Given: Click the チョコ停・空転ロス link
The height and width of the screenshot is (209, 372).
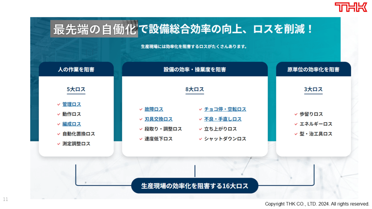Looking at the screenshot, I should (x=225, y=109).
